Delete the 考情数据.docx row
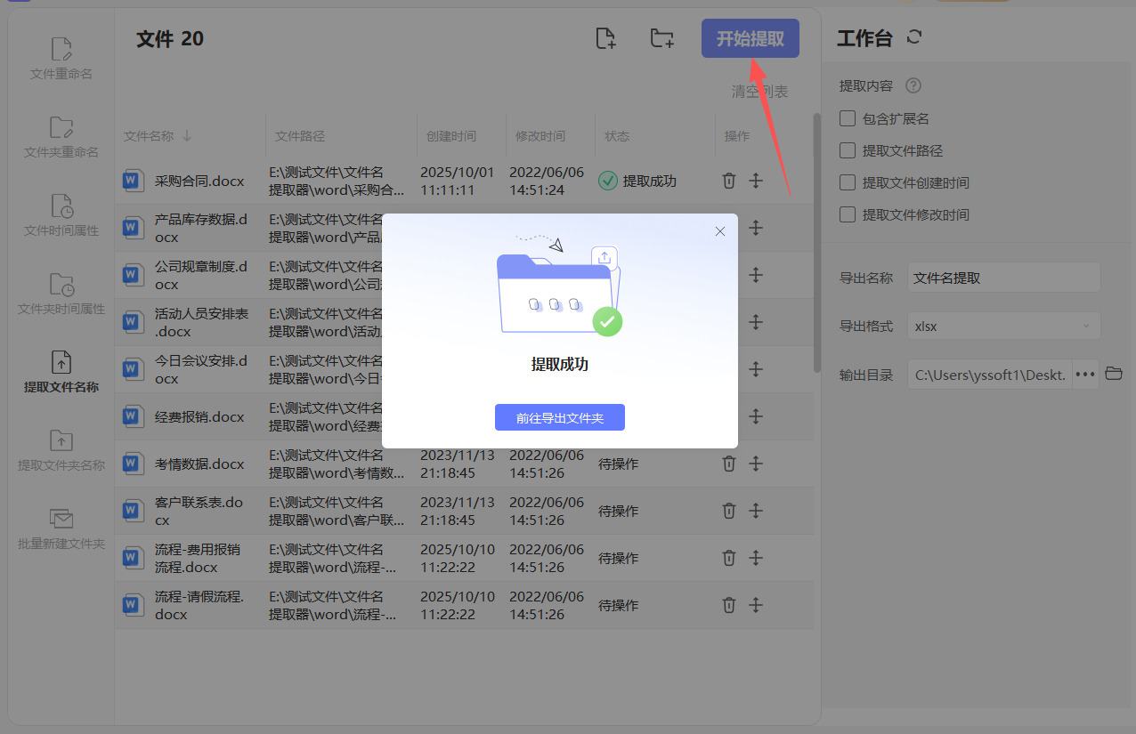Image resolution: width=1136 pixels, height=734 pixels. pos(728,464)
